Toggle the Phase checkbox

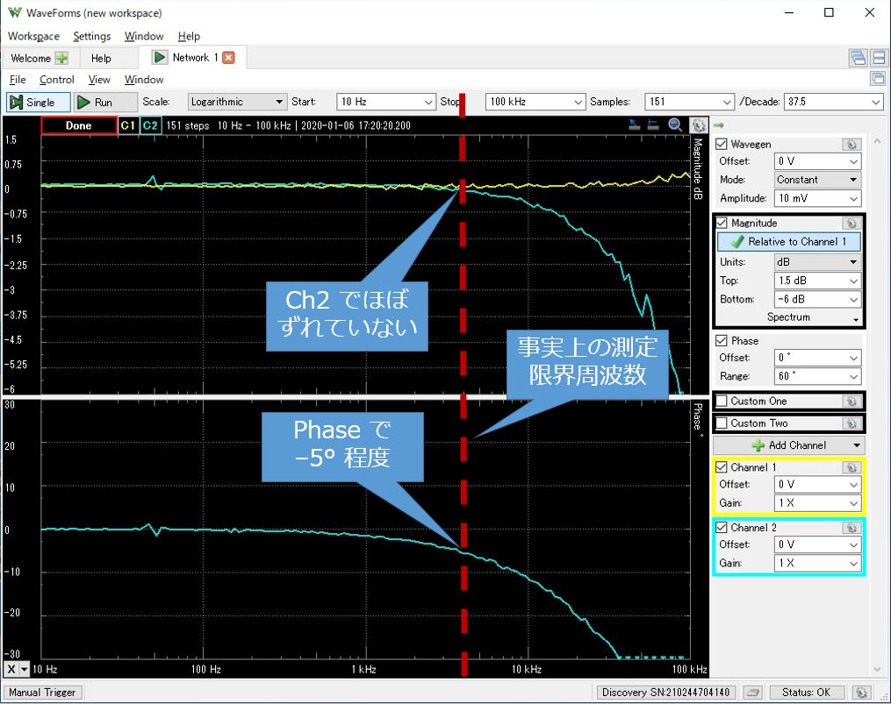point(722,341)
